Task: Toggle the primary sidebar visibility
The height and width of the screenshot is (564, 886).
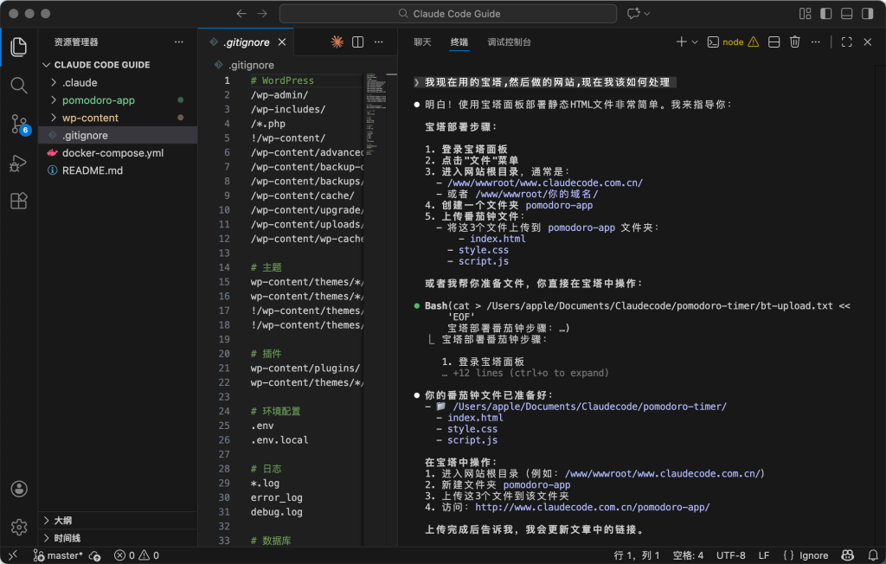Action: coord(825,14)
